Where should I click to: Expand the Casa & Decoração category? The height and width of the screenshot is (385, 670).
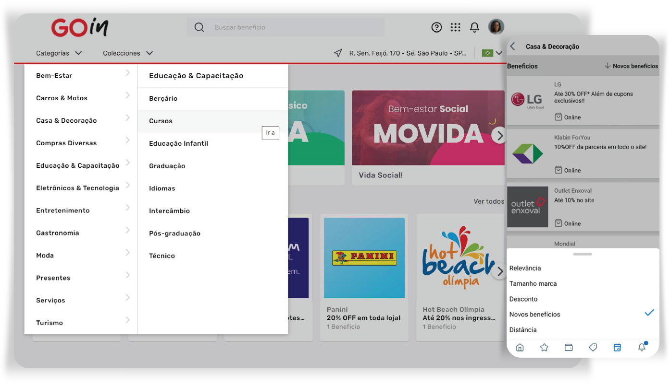pos(81,120)
